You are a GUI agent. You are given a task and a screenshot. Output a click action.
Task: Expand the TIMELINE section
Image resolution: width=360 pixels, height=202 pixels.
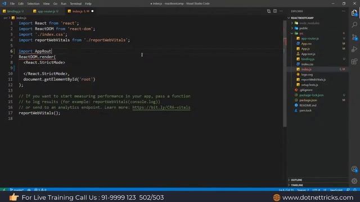[297, 185]
